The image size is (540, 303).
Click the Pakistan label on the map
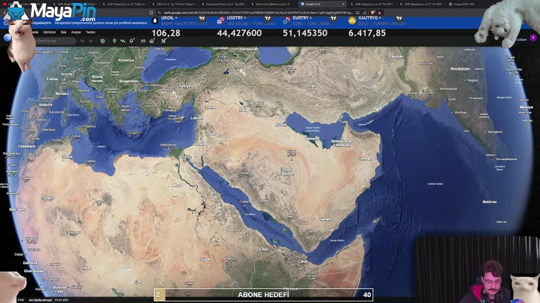coord(396,56)
